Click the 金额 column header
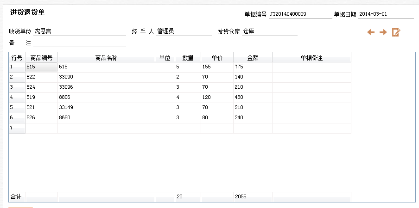 253,57
